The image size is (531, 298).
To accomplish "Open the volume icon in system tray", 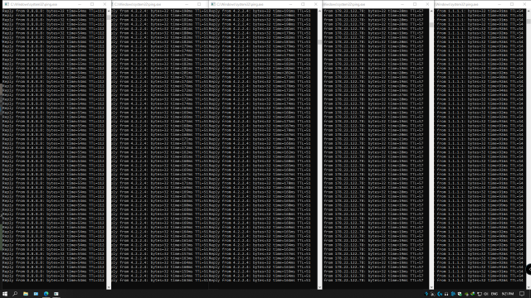I will [x=486, y=294].
